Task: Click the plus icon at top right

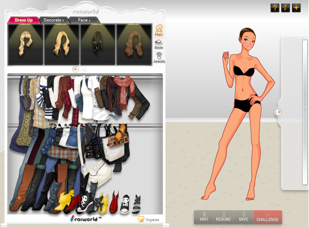Action: 296,8
